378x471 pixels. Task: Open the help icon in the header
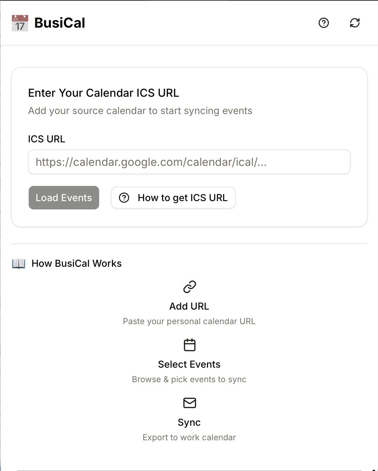click(x=323, y=23)
